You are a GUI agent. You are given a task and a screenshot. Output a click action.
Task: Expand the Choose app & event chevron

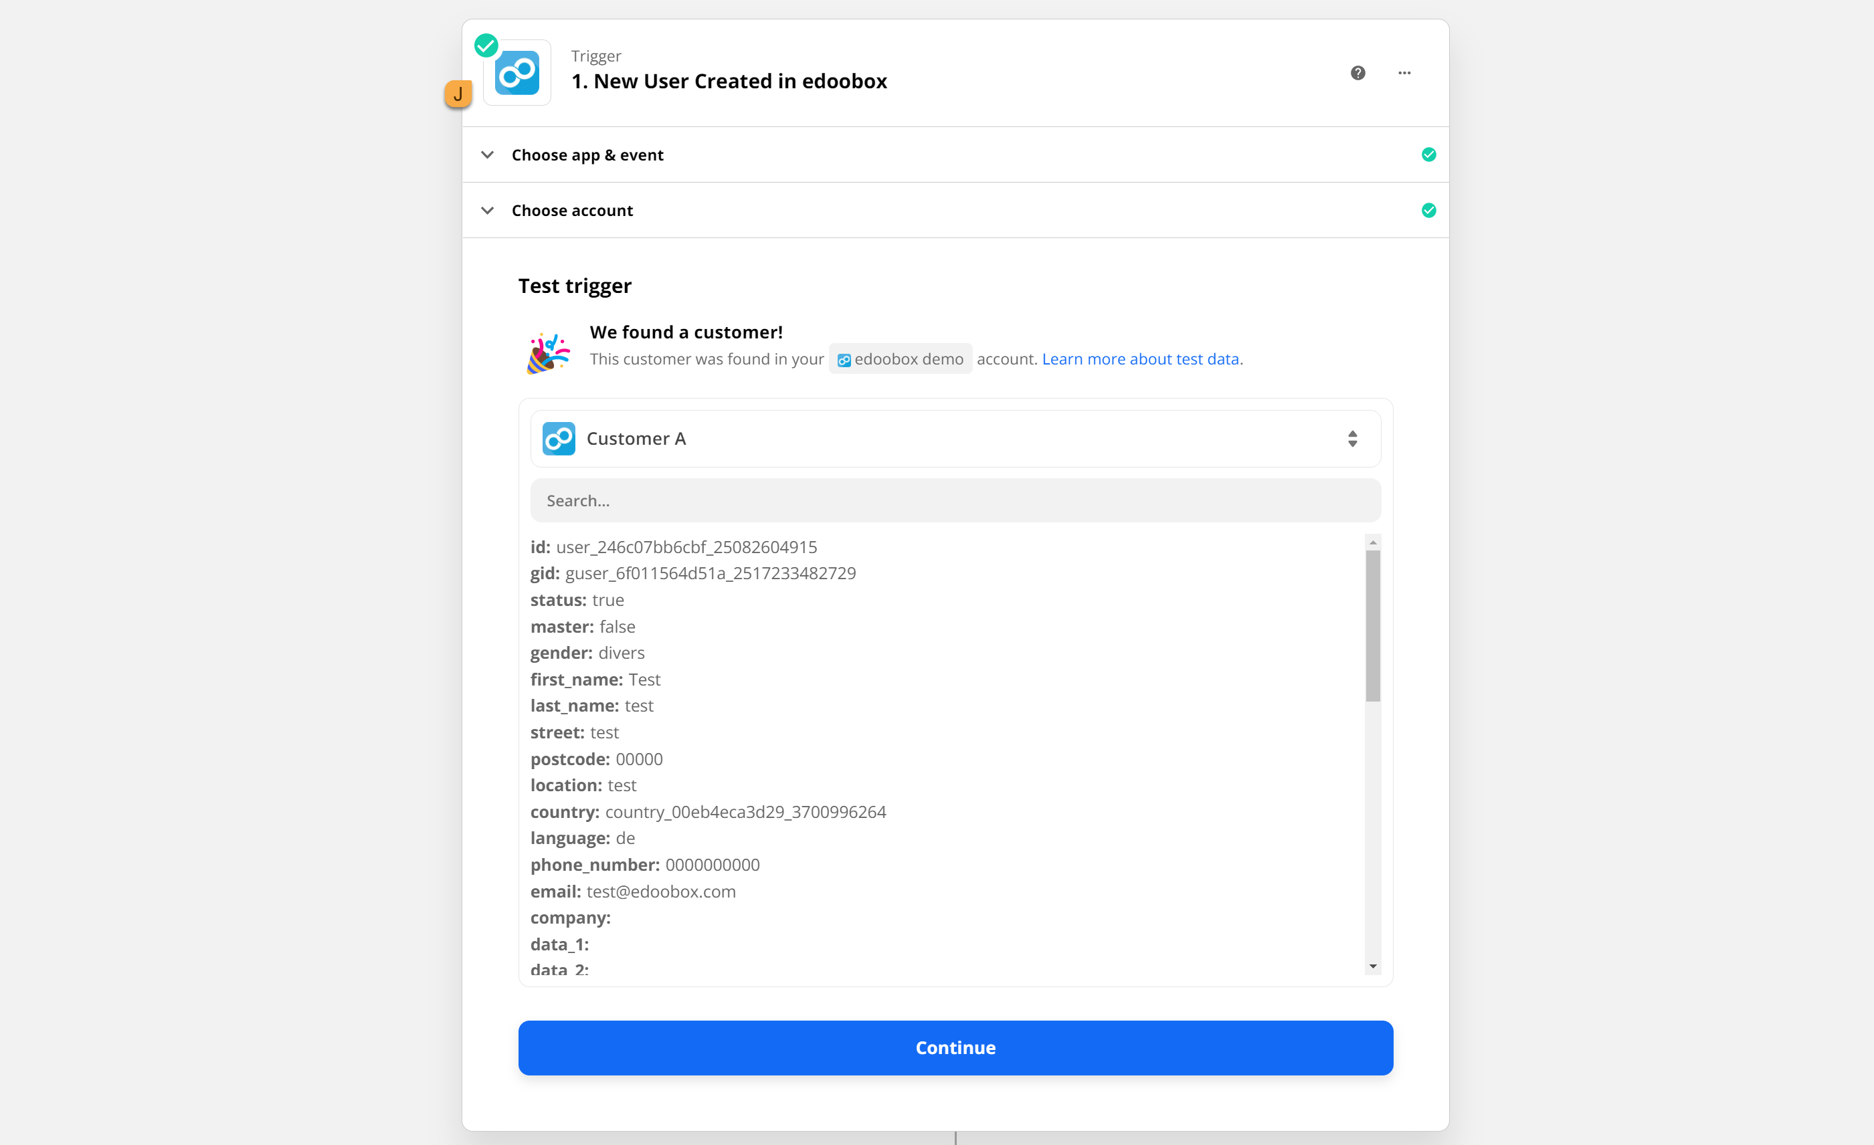(x=488, y=155)
